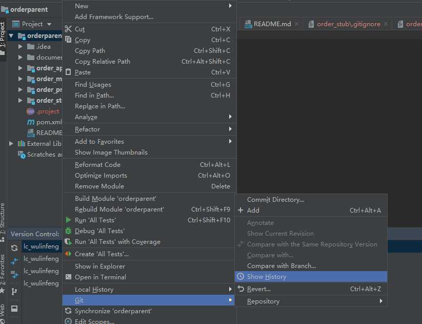
Task: Select Add Framework Support...
Action: click(x=149, y=17)
